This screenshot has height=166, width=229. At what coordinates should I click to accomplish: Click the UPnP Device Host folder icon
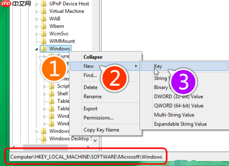44,4
